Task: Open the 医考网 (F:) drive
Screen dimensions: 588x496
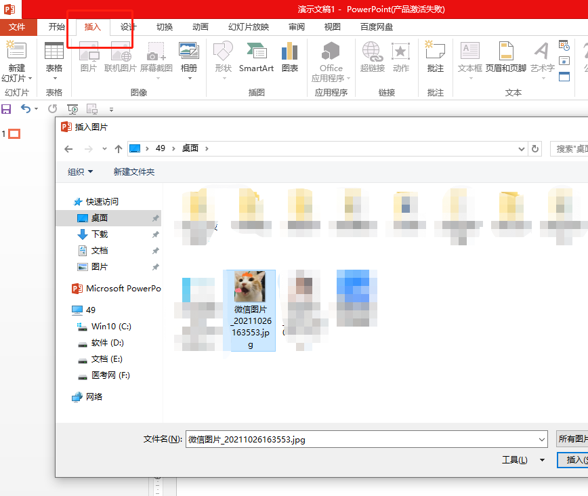Action: tap(104, 375)
